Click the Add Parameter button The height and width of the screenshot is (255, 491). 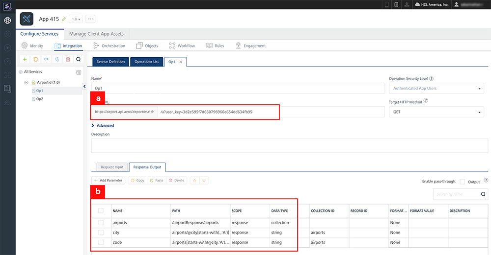[109, 181]
